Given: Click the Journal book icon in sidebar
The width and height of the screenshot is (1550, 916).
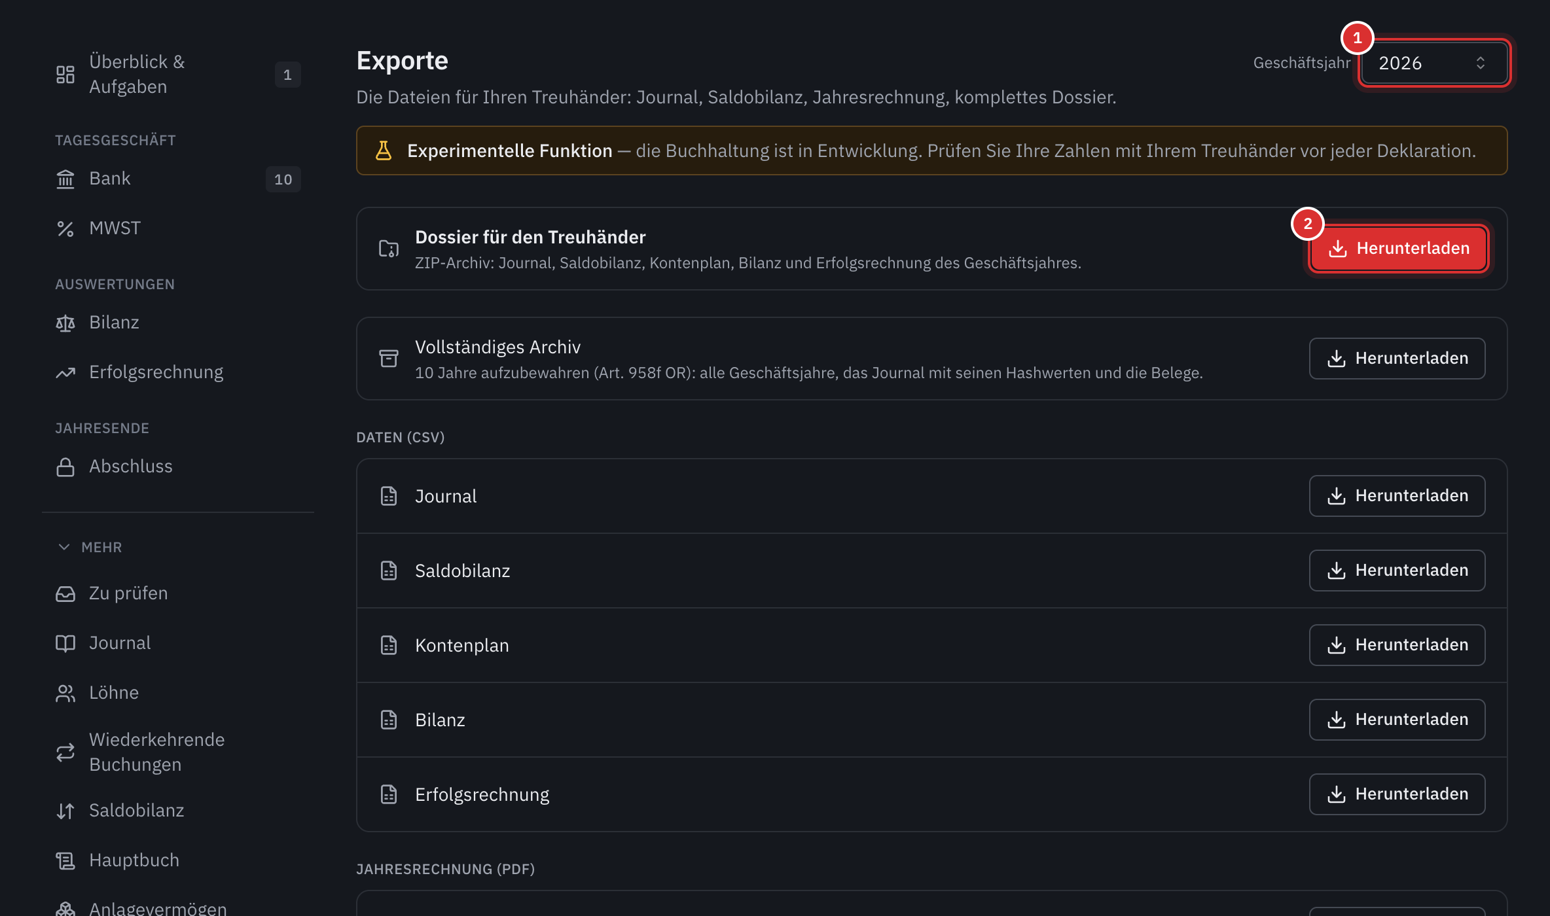Looking at the screenshot, I should click(65, 643).
